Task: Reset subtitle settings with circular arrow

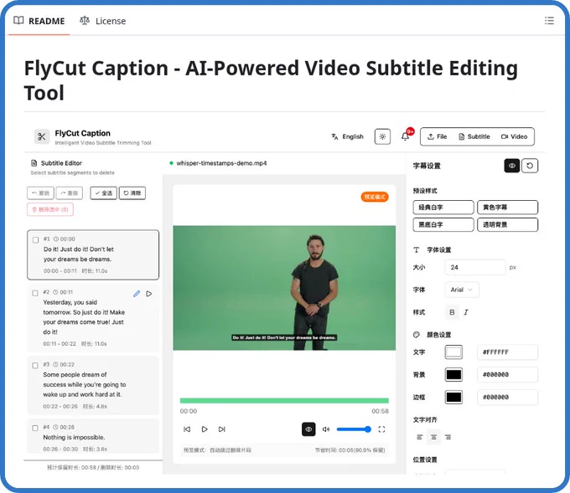Action: pos(530,166)
